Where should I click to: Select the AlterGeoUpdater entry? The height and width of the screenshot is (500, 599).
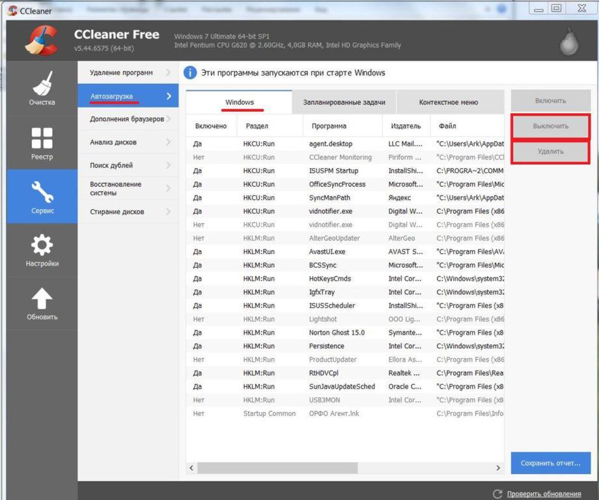(x=345, y=238)
